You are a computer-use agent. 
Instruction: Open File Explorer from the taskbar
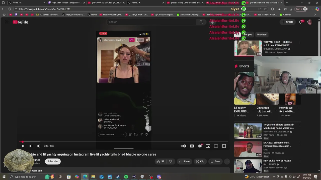coord(93,177)
